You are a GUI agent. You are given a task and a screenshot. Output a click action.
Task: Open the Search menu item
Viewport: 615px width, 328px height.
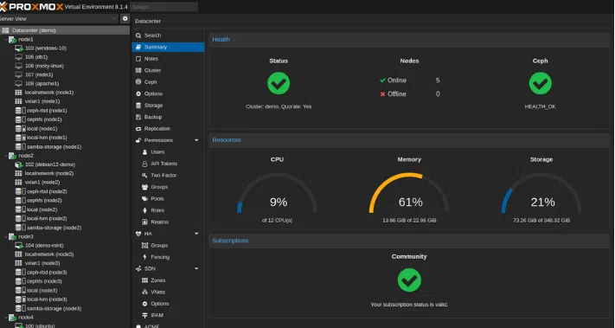168,35
